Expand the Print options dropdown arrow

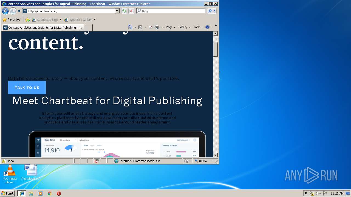click(x=162, y=27)
